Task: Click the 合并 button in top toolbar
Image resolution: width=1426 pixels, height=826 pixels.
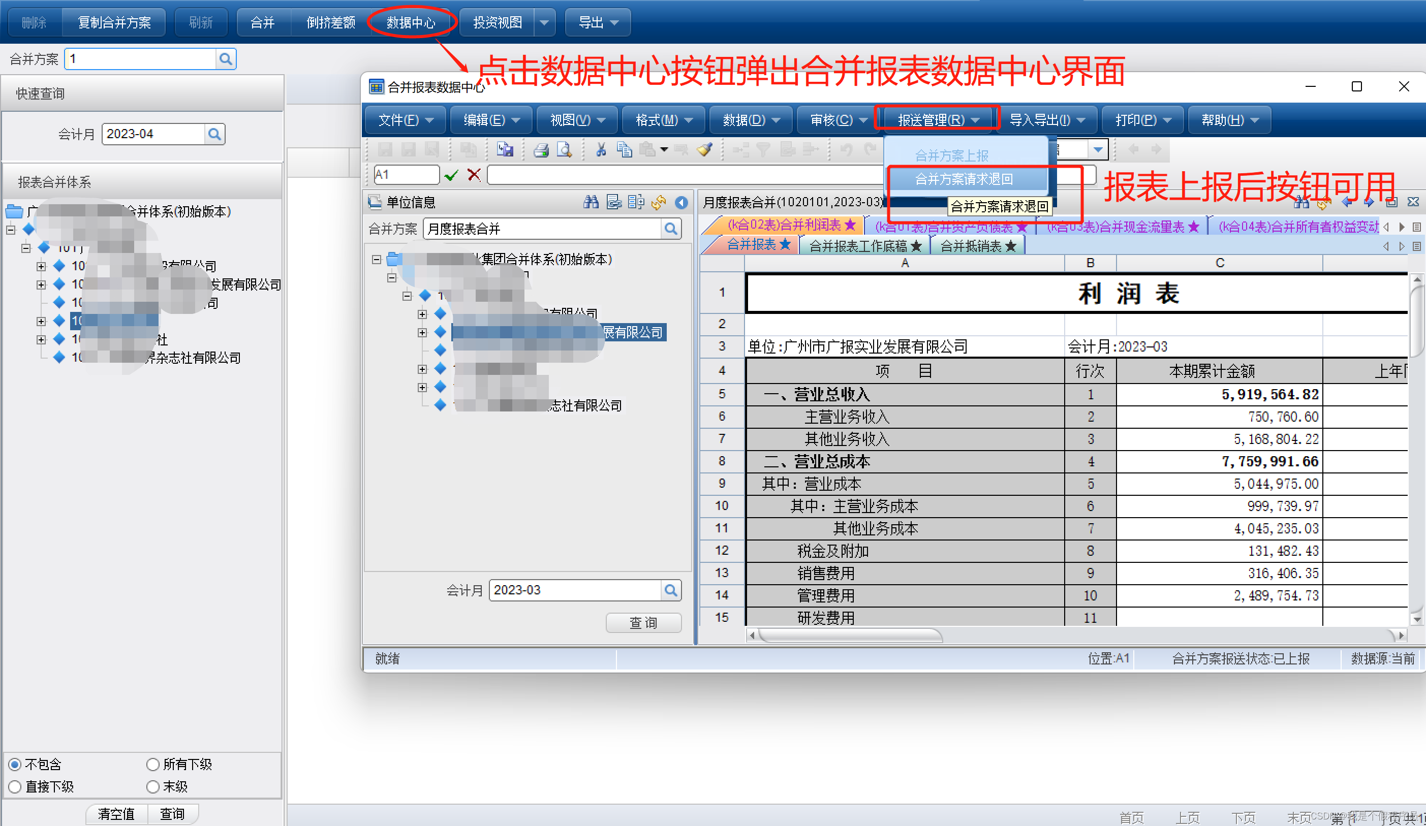Action: point(263,23)
